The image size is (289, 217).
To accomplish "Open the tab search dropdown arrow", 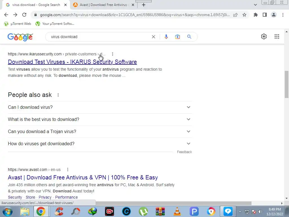I will tap(255, 5).
